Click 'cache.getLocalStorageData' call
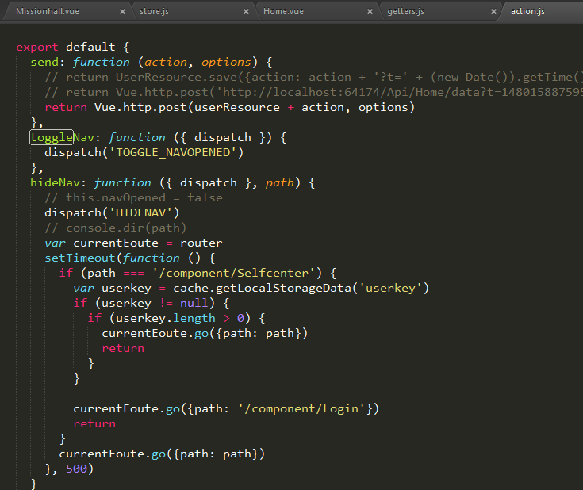 tap(262, 288)
